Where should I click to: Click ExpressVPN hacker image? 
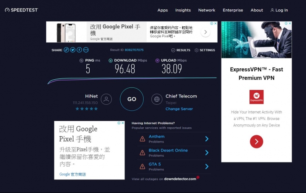[x=256, y=40]
